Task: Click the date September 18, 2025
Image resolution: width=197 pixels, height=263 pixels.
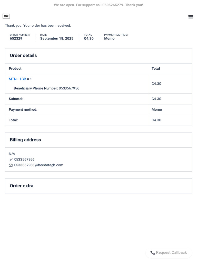Action: (57, 39)
